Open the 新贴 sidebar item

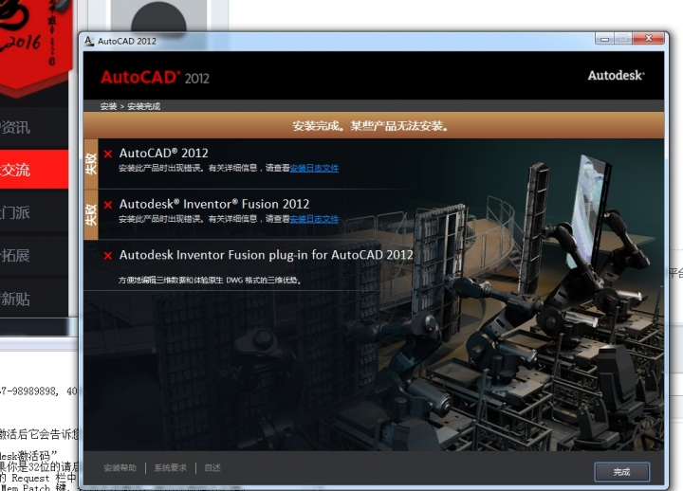pos(16,299)
